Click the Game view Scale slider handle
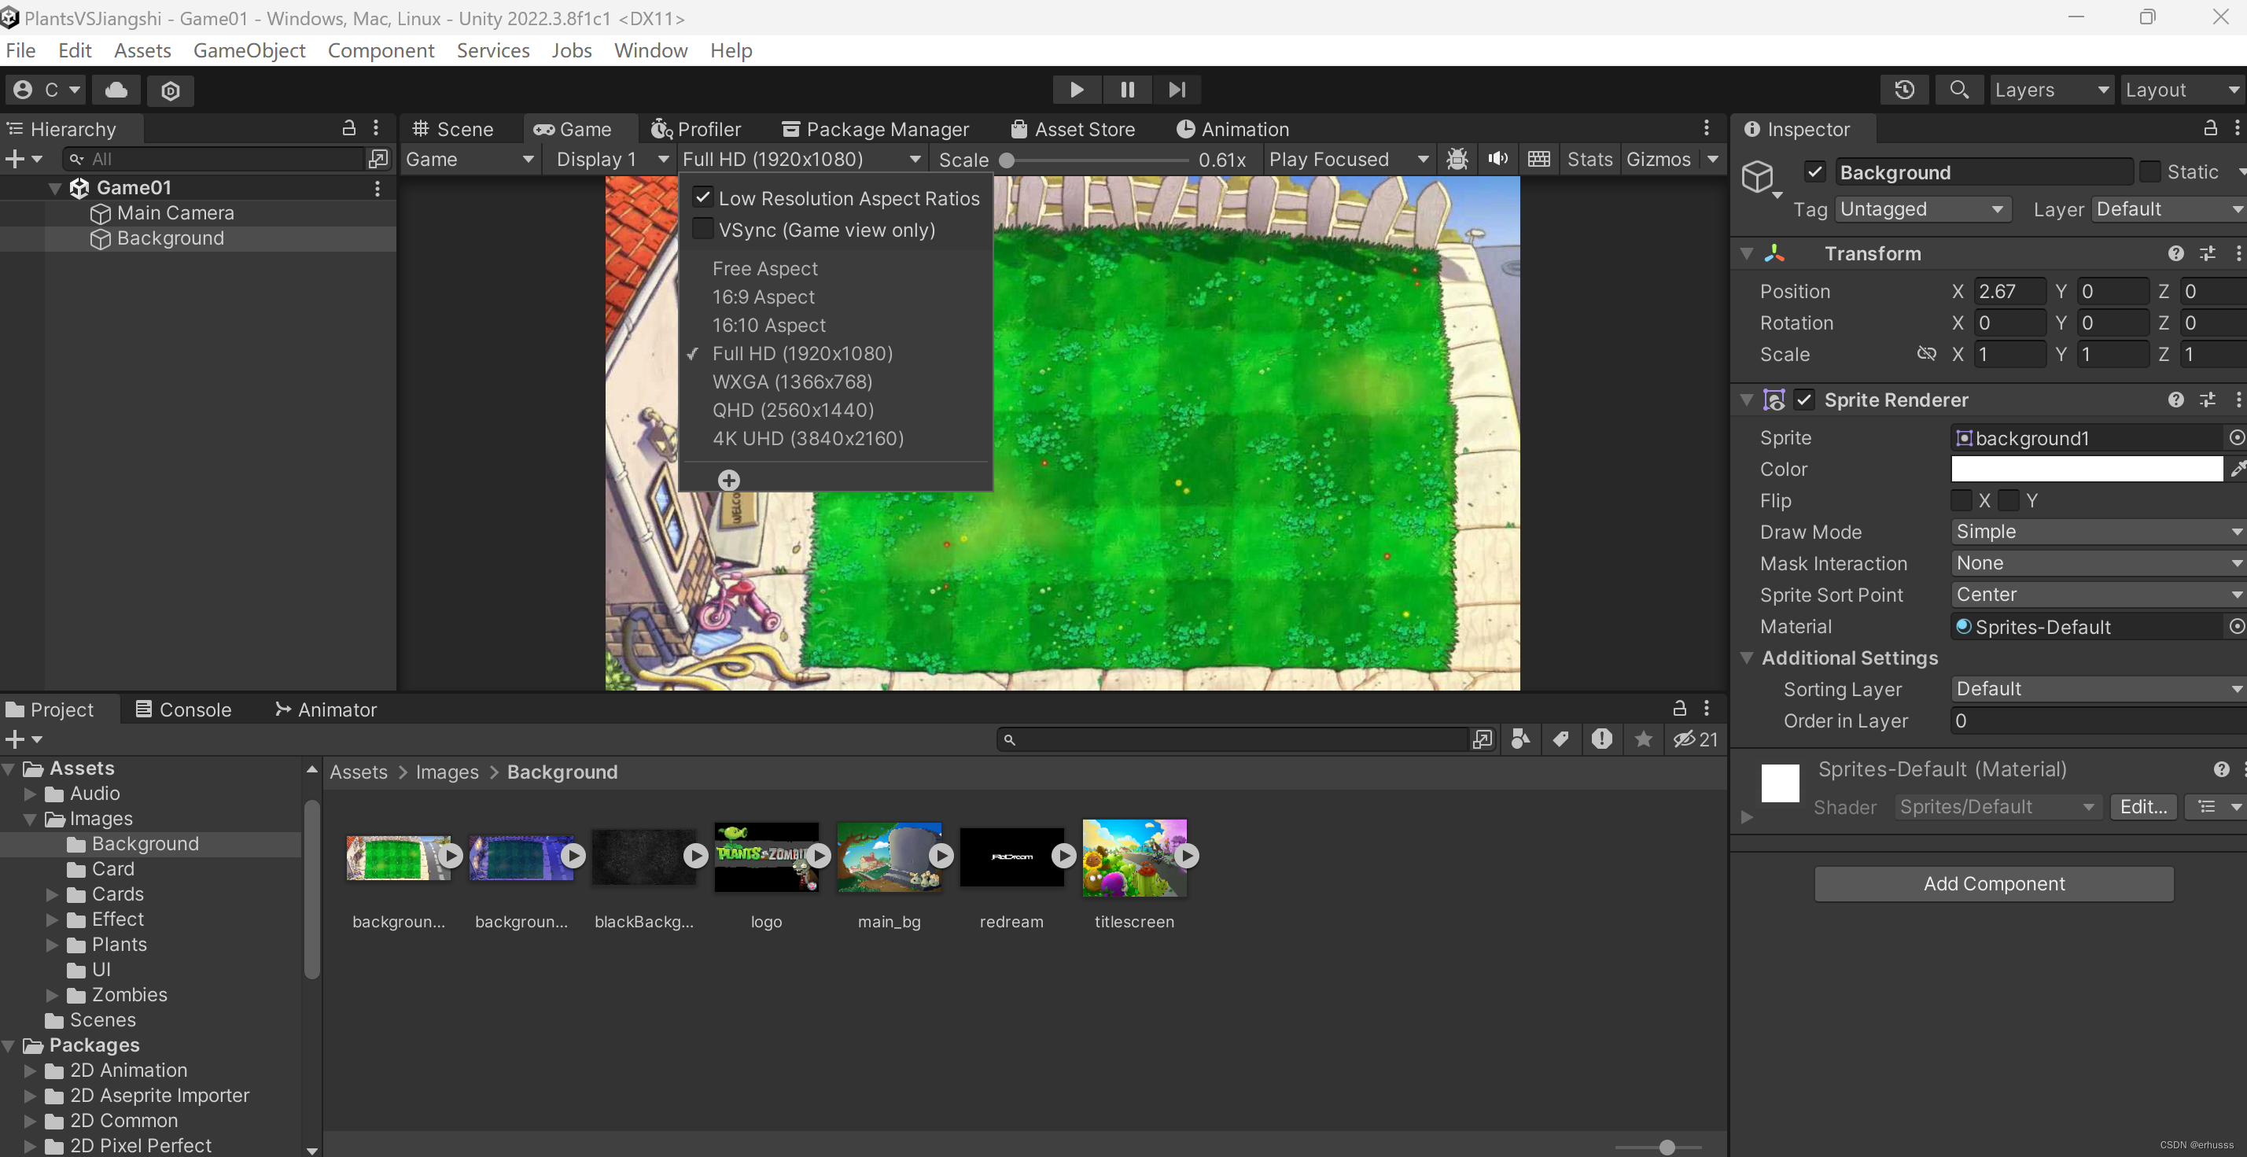This screenshot has width=2247, height=1157. point(1007,160)
